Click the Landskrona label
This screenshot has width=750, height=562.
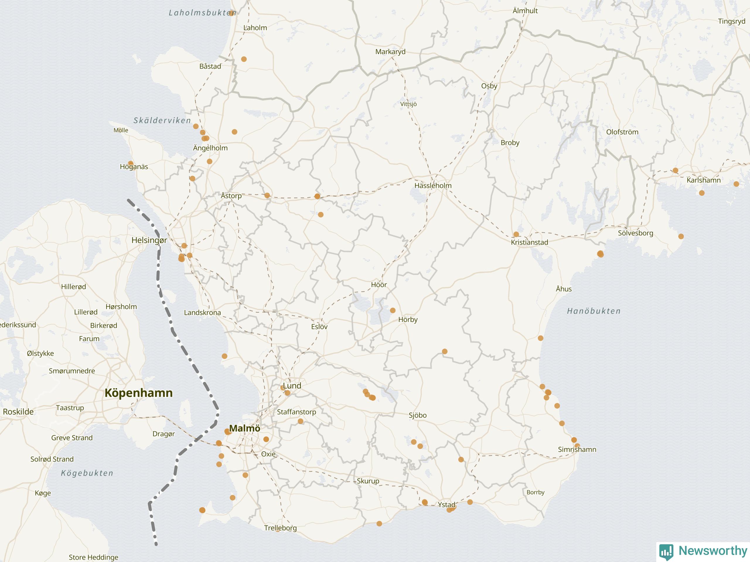point(202,313)
